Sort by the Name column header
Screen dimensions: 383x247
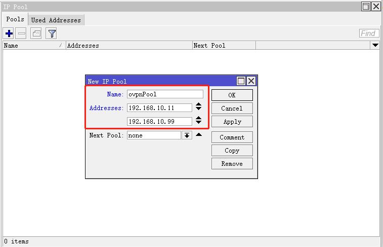tap(34, 46)
